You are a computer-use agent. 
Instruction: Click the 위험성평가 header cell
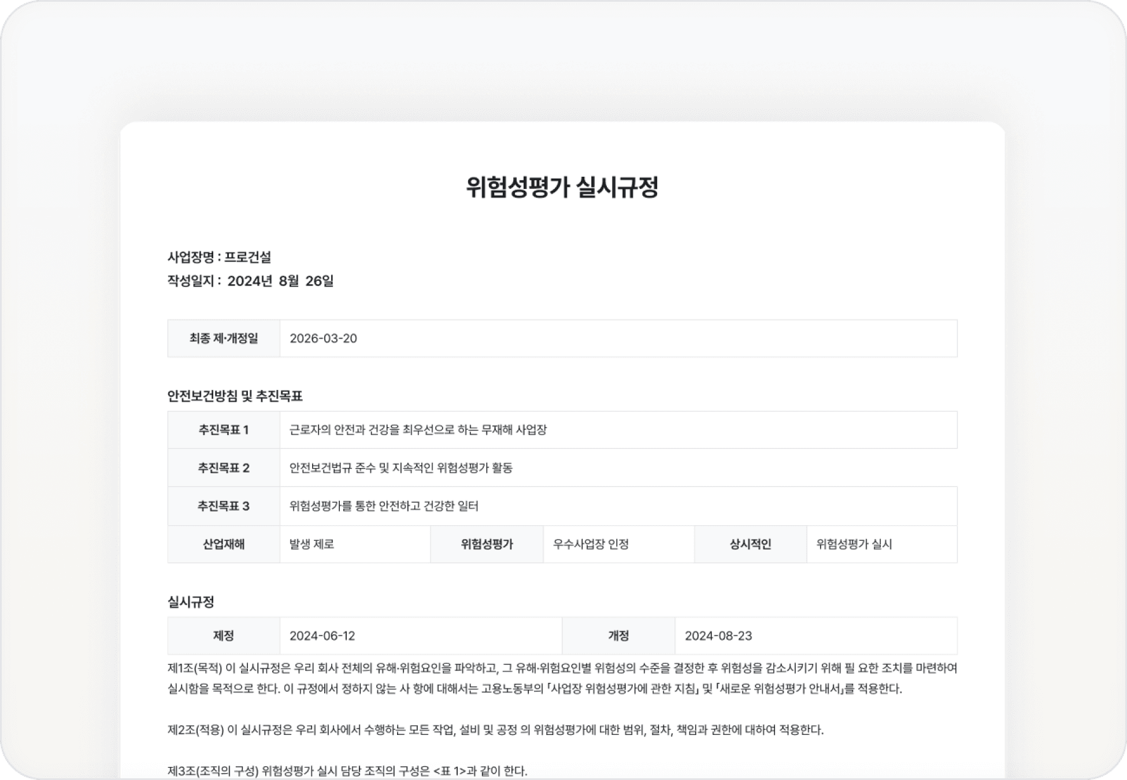[487, 544]
